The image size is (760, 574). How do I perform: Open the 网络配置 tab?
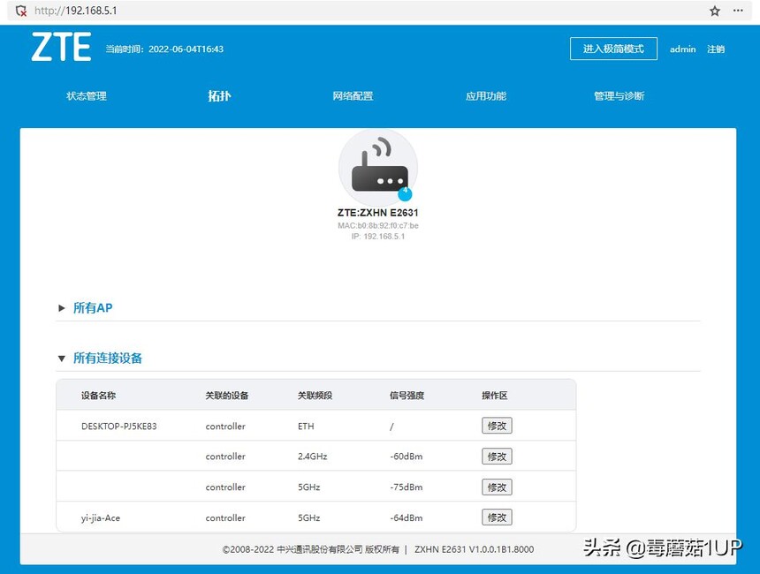[353, 96]
